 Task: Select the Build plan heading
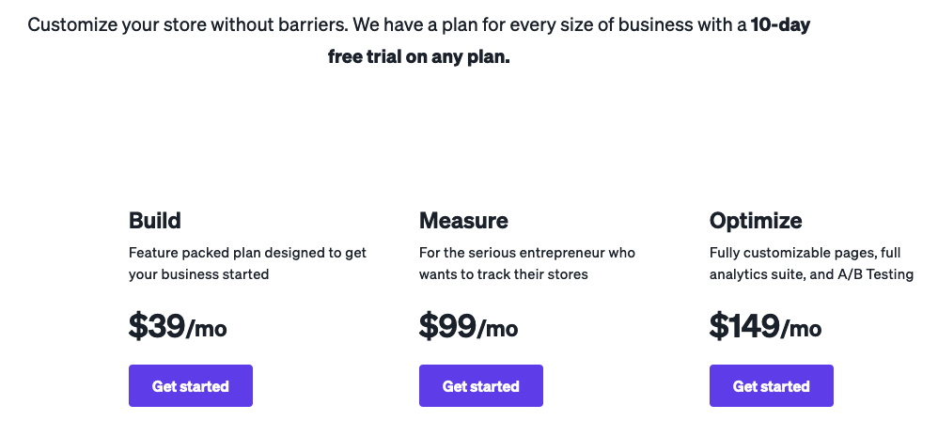tap(155, 221)
